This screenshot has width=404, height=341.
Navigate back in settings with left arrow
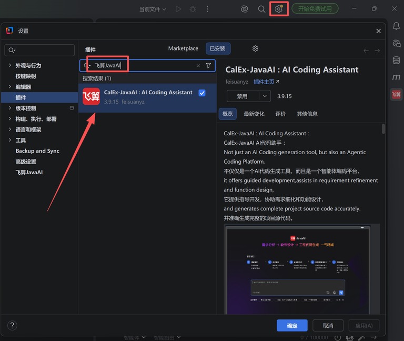tap(366, 51)
